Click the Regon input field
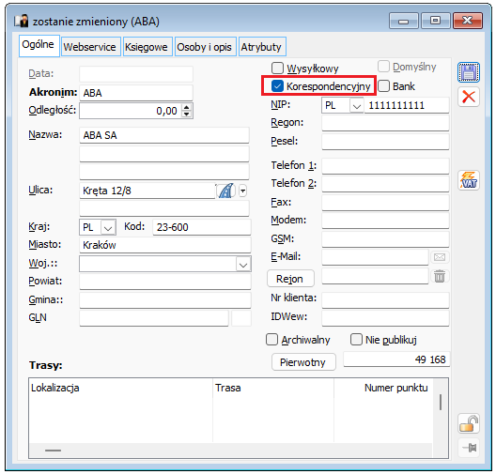Screen dimensions: 496x474 385,123
